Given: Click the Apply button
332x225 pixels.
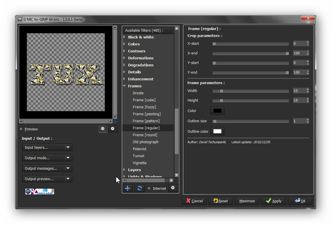Looking at the screenshot, I should pos(273,201).
